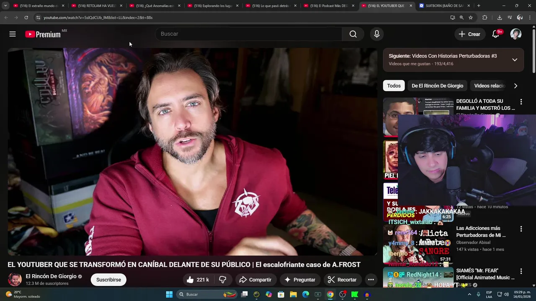This screenshot has height=301, width=536.
Task: Show more filter chips with right arrow
Action: (515, 86)
